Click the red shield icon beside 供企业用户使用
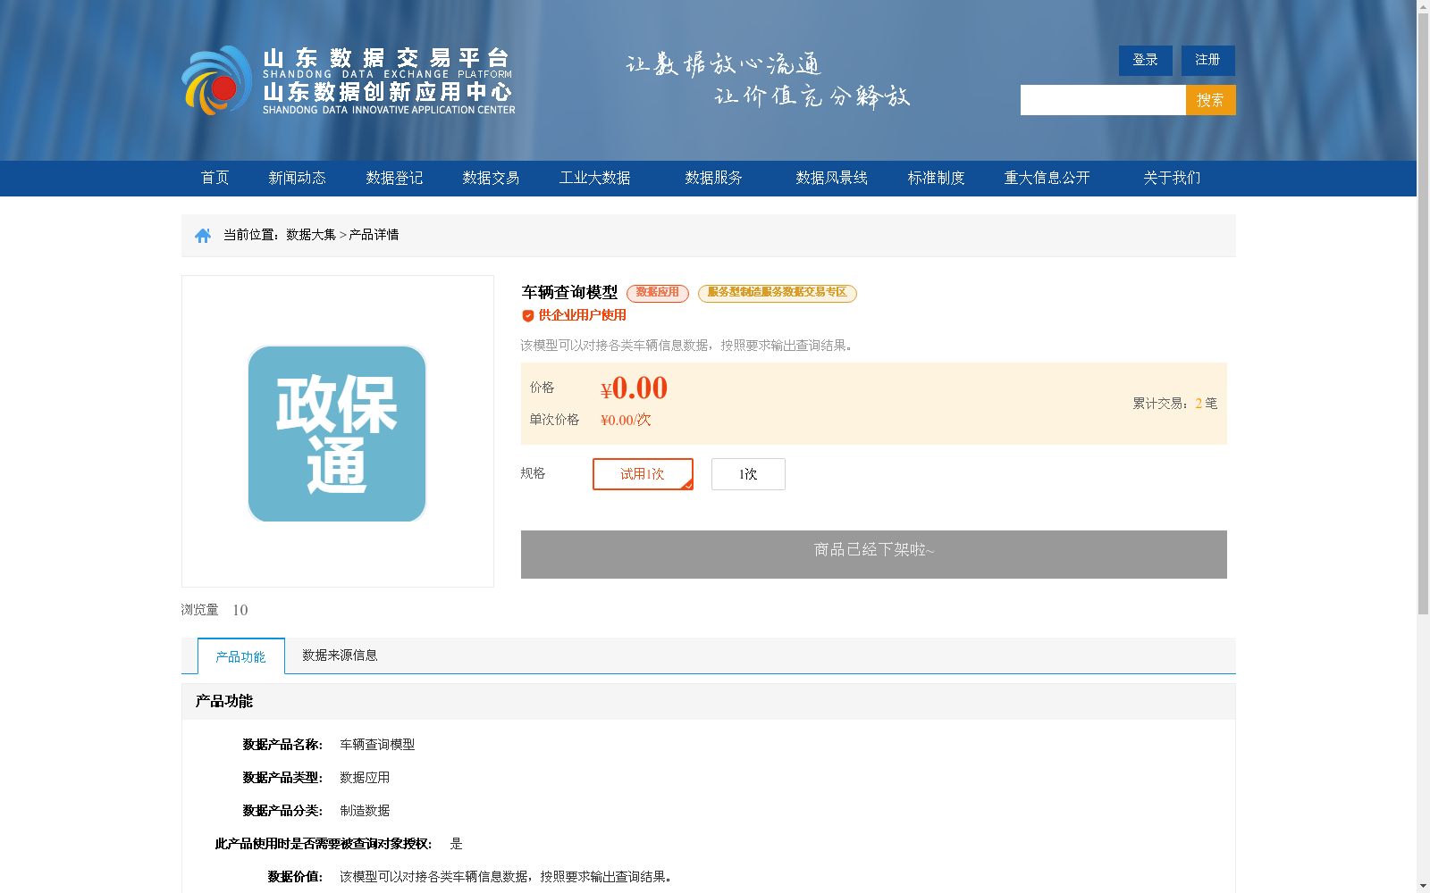This screenshot has width=1430, height=893. pos(527,315)
